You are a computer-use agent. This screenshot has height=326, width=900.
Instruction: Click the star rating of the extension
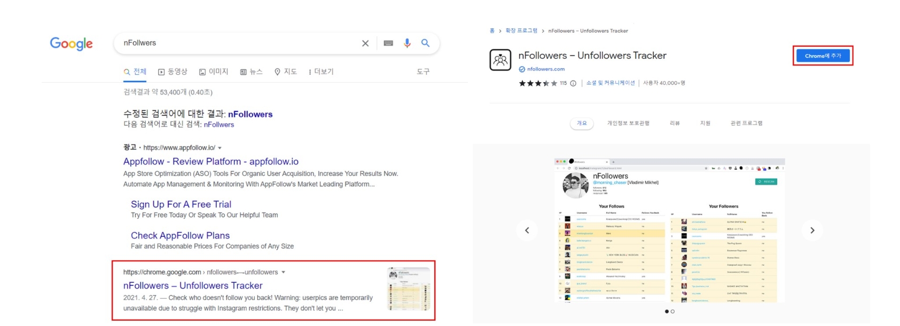(x=538, y=83)
